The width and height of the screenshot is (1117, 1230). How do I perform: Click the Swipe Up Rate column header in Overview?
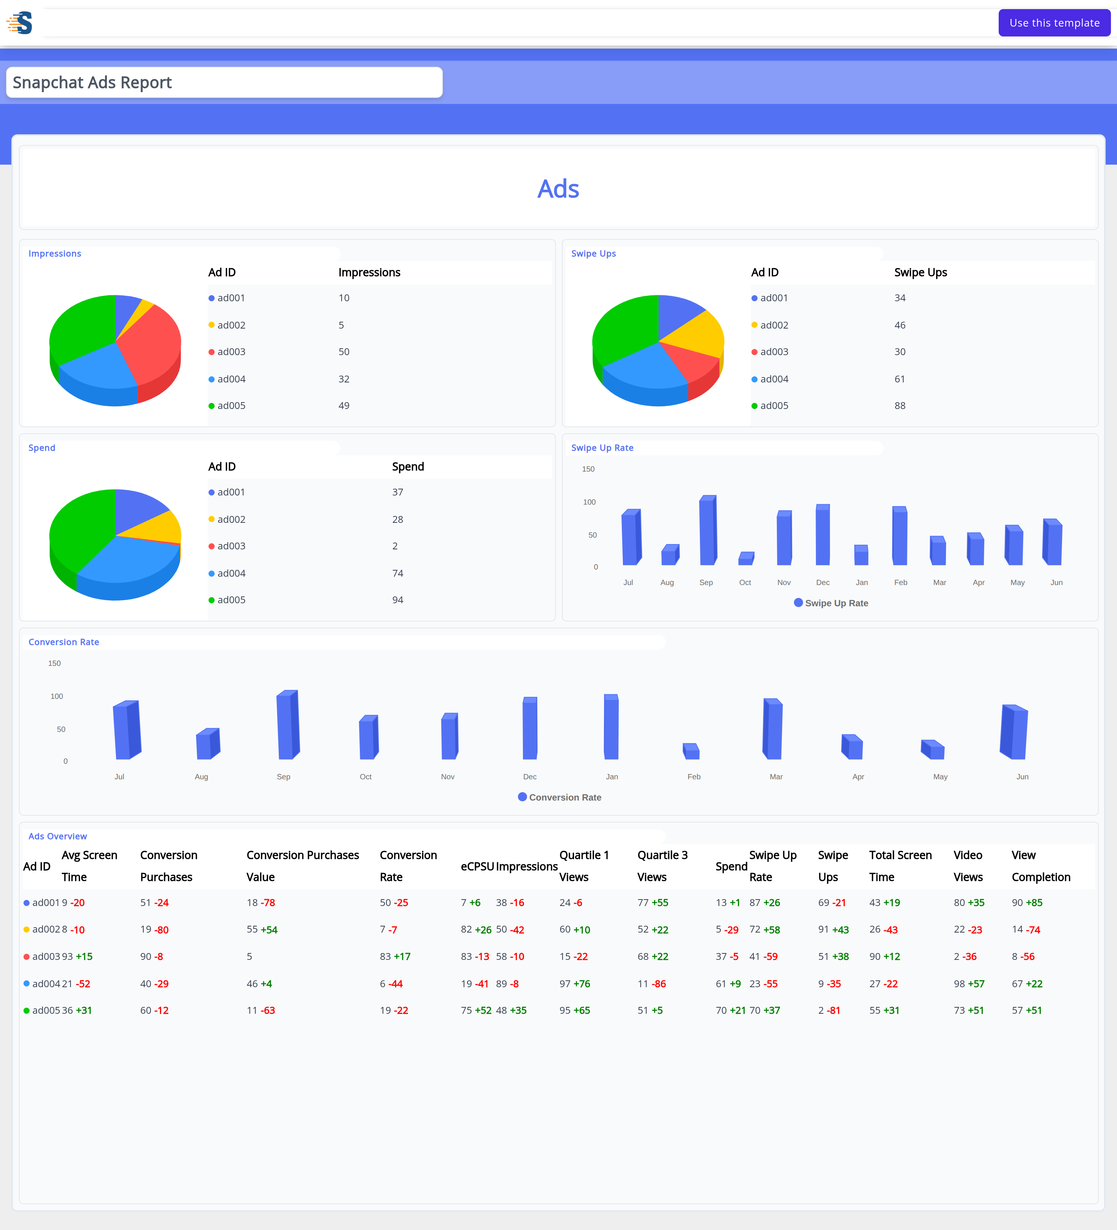pyautogui.click(x=773, y=867)
